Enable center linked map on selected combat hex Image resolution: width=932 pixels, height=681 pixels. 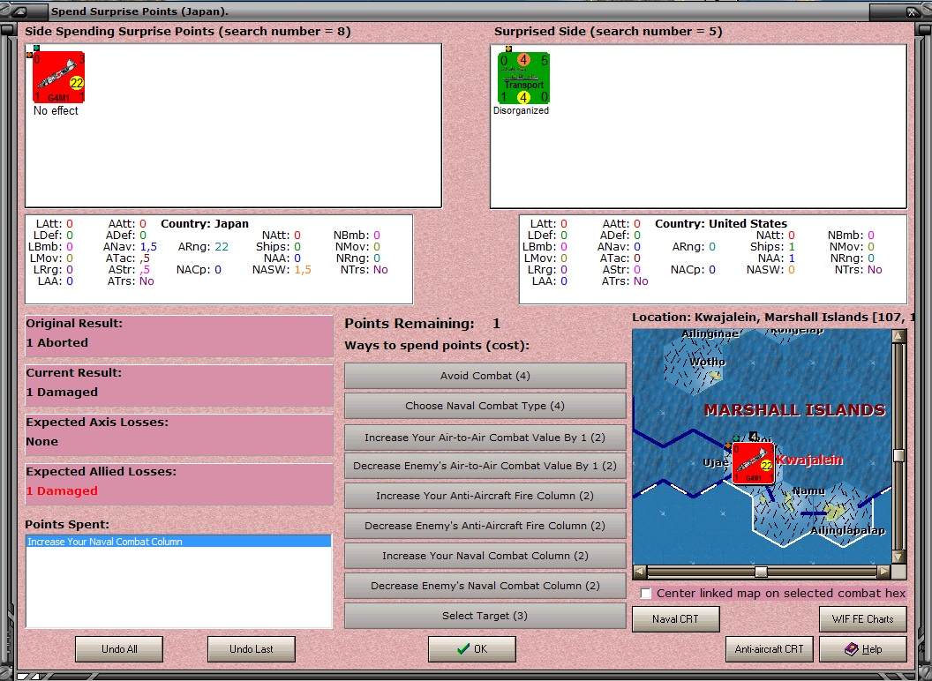pyautogui.click(x=646, y=593)
